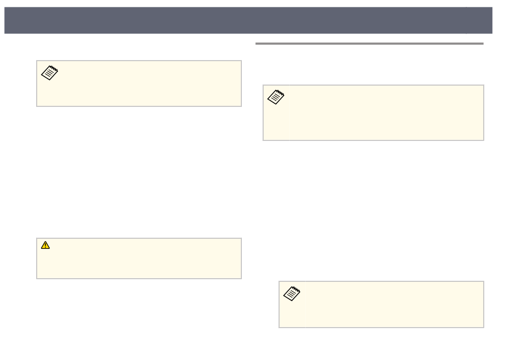Click the notepad icon in the indented note box
This screenshot has width=505, height=351.
[292, 294]
